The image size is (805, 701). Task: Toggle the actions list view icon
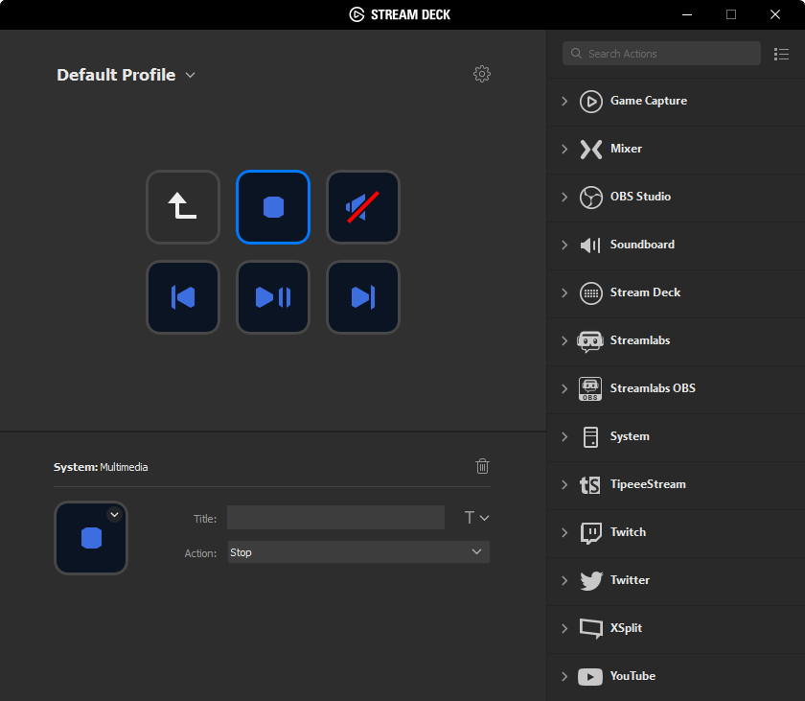click(781, 54)
